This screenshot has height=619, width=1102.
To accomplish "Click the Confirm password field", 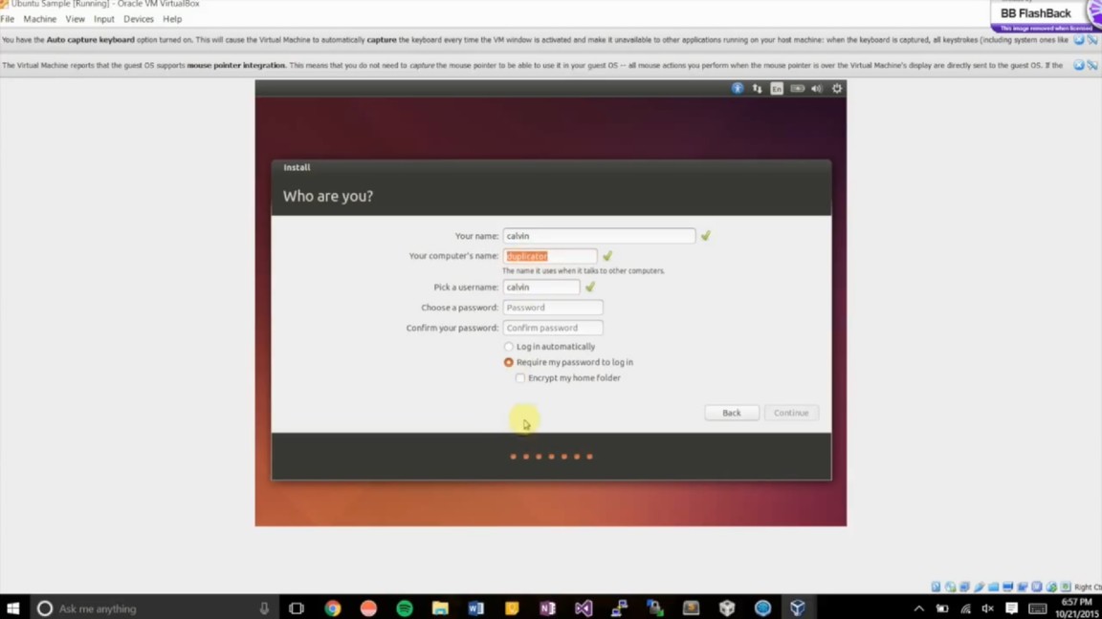I will coord(553,328).
